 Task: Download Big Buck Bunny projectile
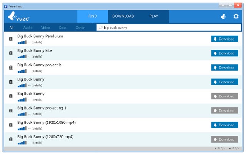[224, 68]
